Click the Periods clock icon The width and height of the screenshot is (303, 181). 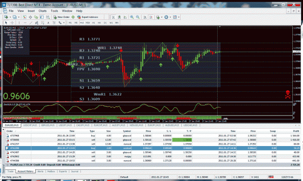pos(166,17)
